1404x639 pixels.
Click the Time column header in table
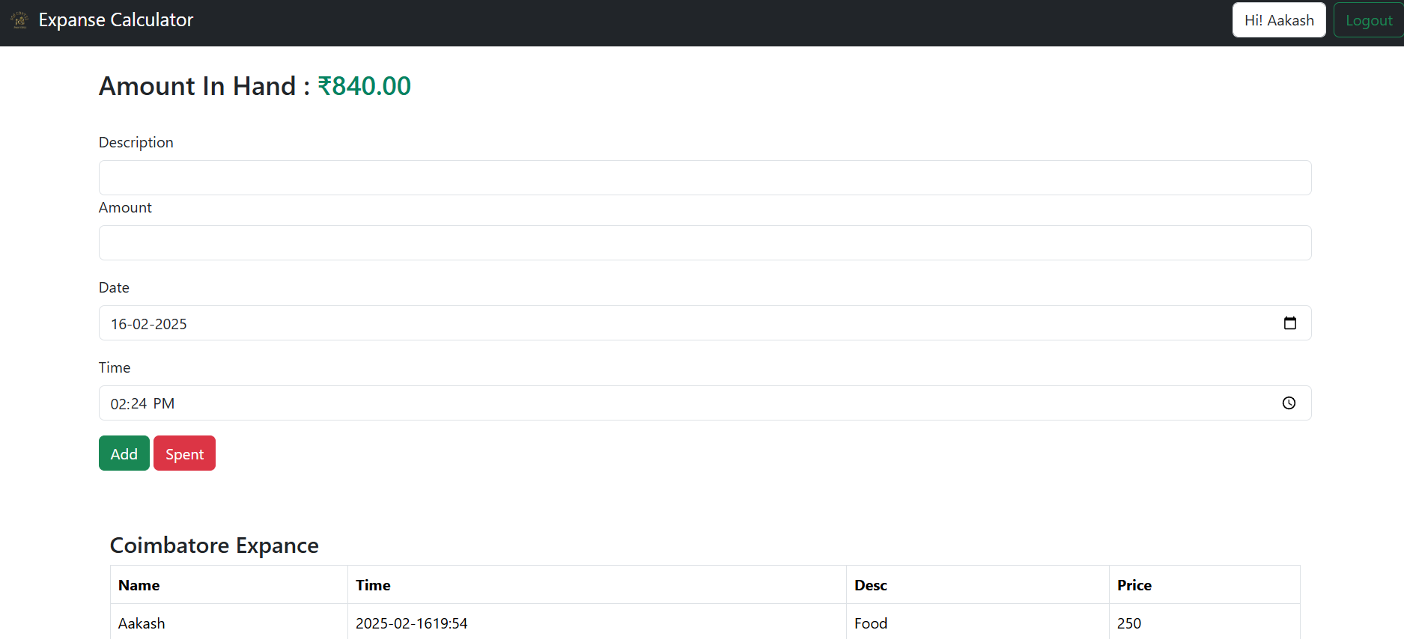[373, 585]
